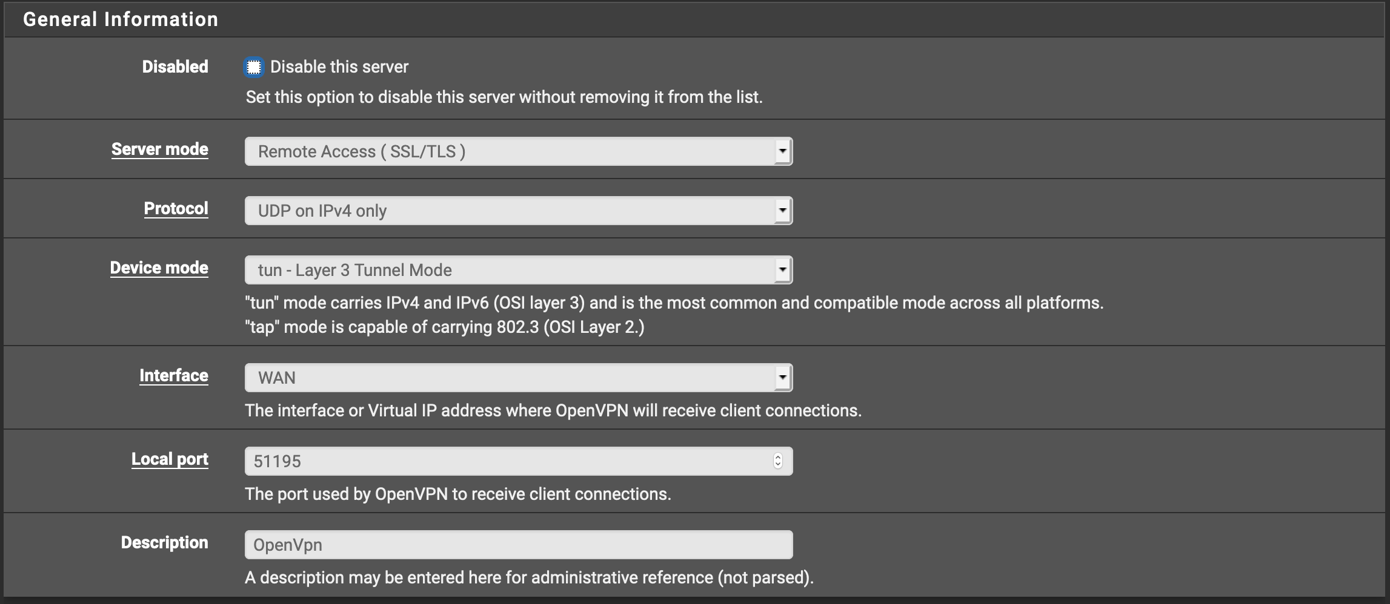Check the Disable this server checkbox
The image size is (1390, 604).
click(254, 67)
